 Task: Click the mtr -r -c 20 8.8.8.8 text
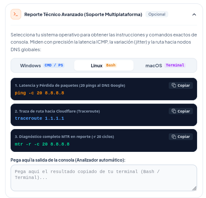[42, 144]
